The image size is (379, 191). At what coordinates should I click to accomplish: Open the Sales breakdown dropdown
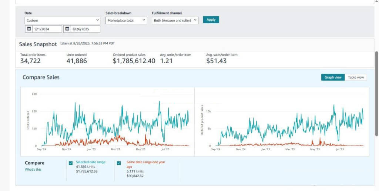click(x=126, y=20)
